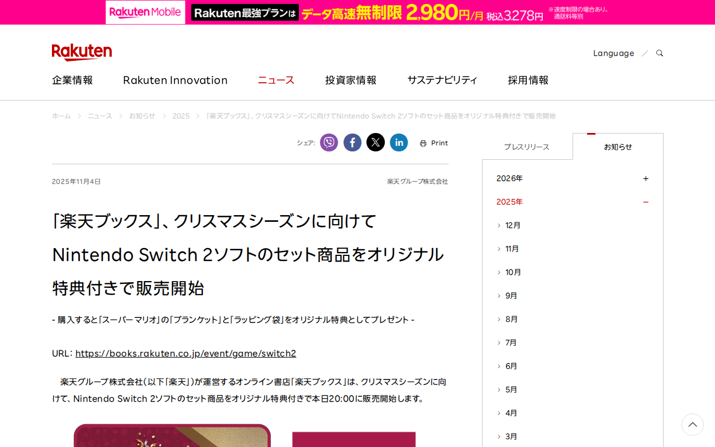Click the subtitle mentioning スーパーマリオ blanket
Viewport: 715px width, 447px height.
pos(233,320)
